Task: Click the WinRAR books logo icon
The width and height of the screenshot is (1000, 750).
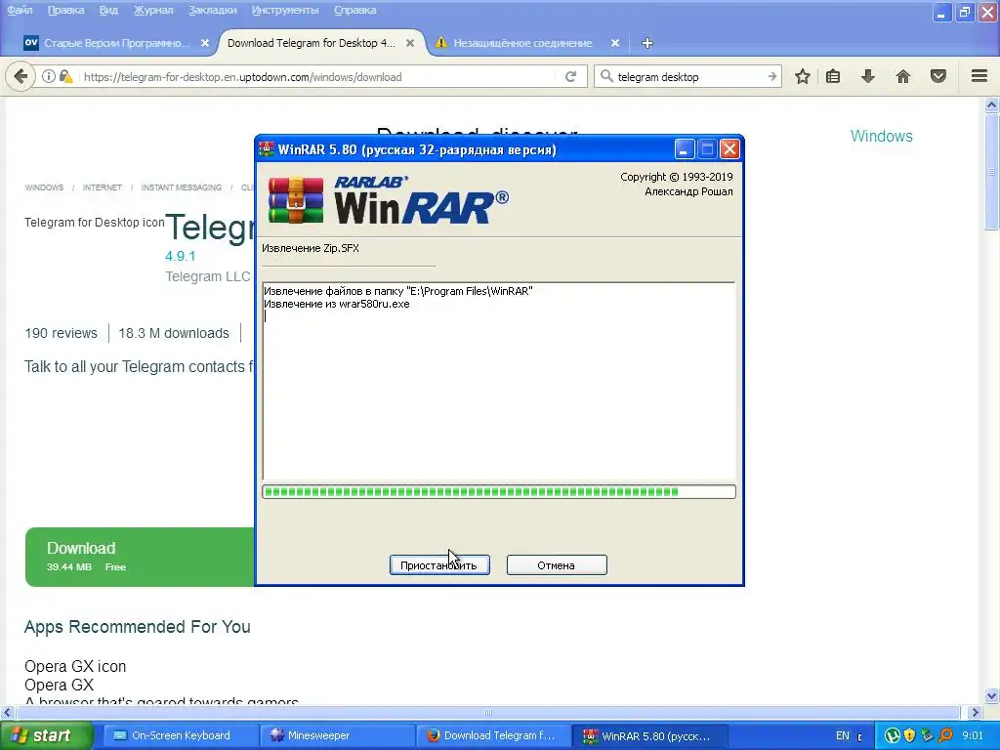Action: [296, 199]
